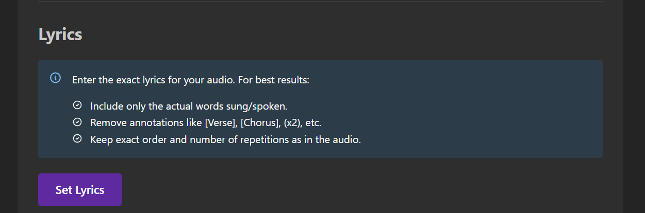This screenshot has width=645, height=213.
Task: Click the Set Lyrics button
Action: pos(80,190)
